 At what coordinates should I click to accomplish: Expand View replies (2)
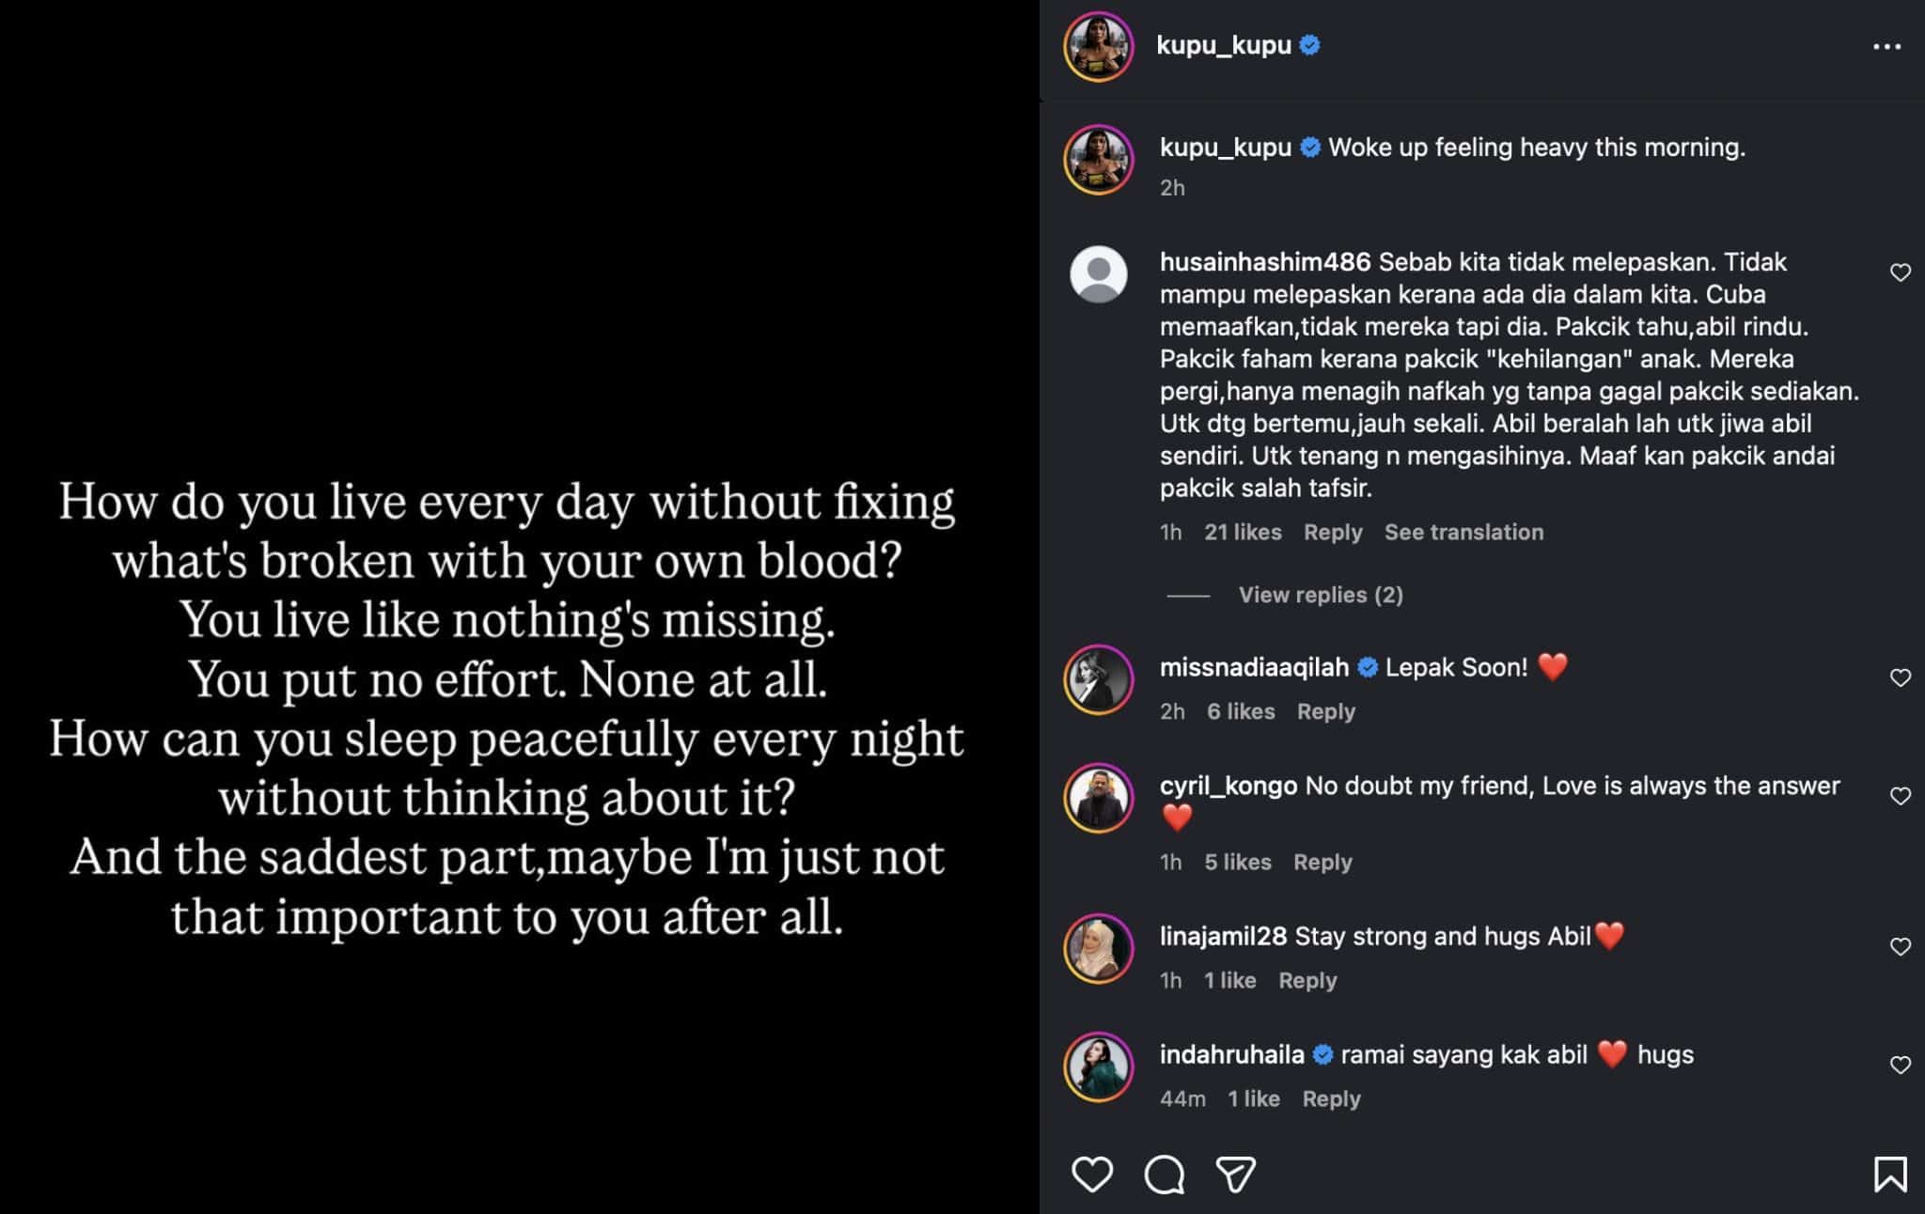coord(1320,595)
